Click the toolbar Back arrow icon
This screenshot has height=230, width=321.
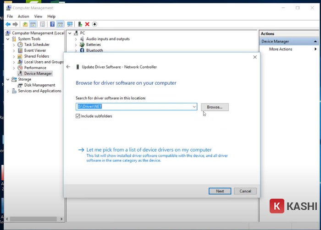point(8,24)
